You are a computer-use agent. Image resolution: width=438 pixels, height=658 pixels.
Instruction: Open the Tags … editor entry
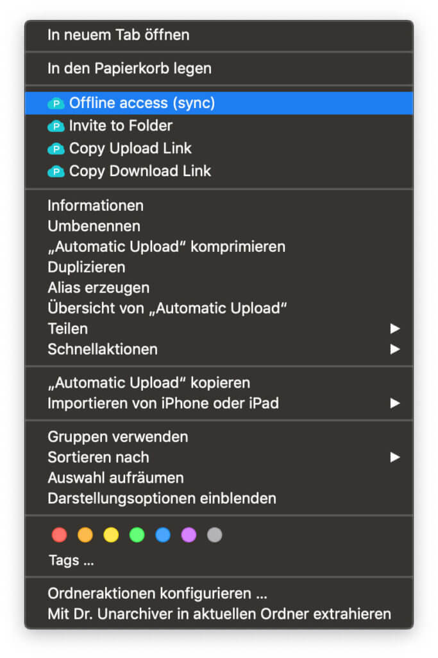pos(71,560)
